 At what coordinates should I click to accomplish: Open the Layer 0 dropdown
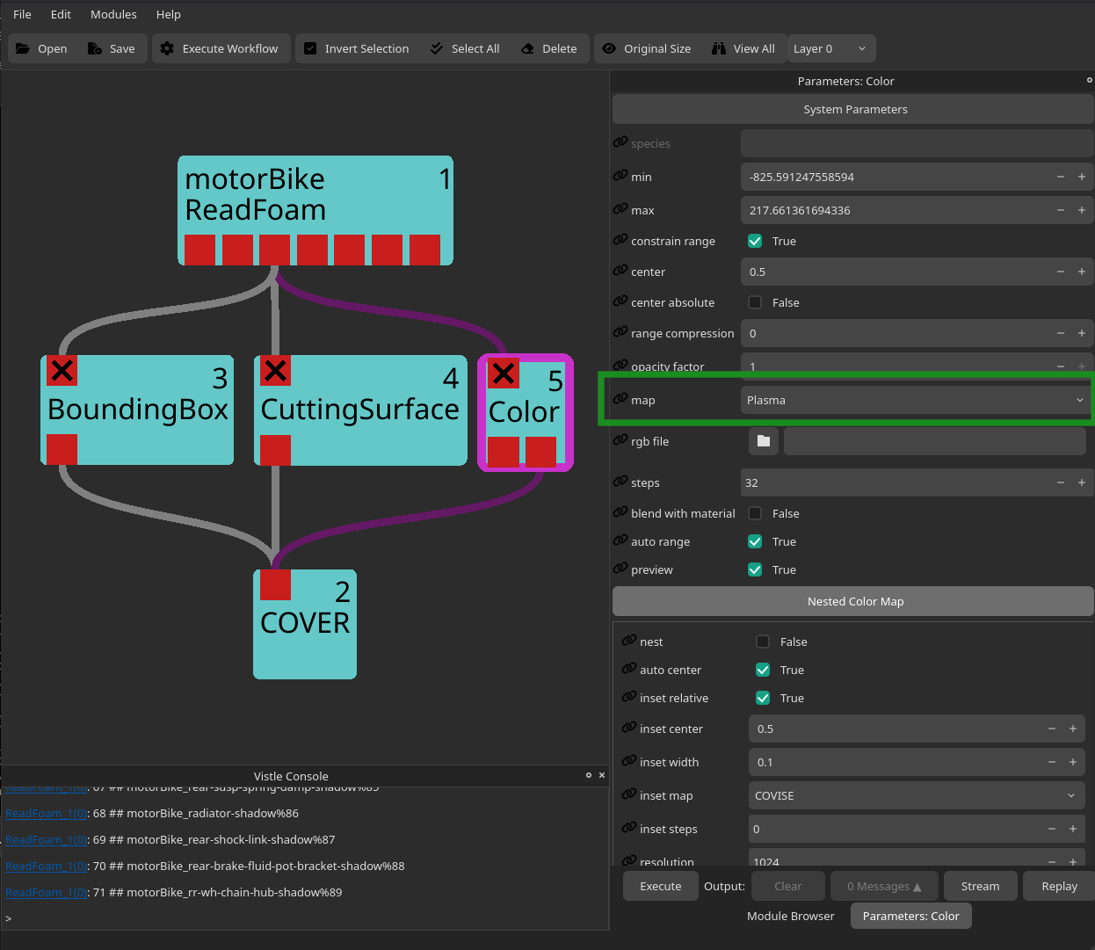(x=830, y=48)
